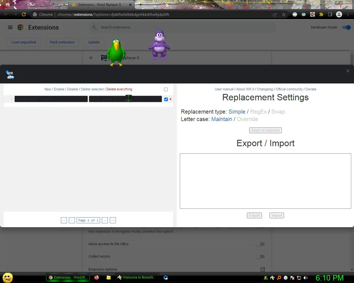354x283 pixels.
Task: Uncheck the checkbox on replacement row 1
Action: click(x=166, y=99)
